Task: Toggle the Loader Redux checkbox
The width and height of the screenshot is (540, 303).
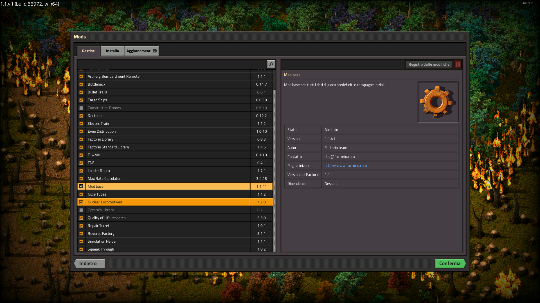Action: pos(81,171)
